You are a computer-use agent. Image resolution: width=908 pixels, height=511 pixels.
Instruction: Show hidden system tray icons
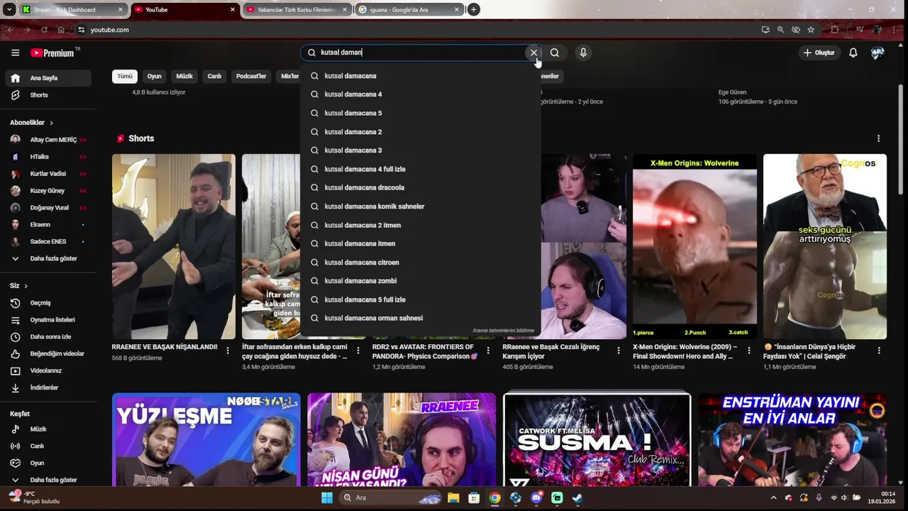coord(773,498)
